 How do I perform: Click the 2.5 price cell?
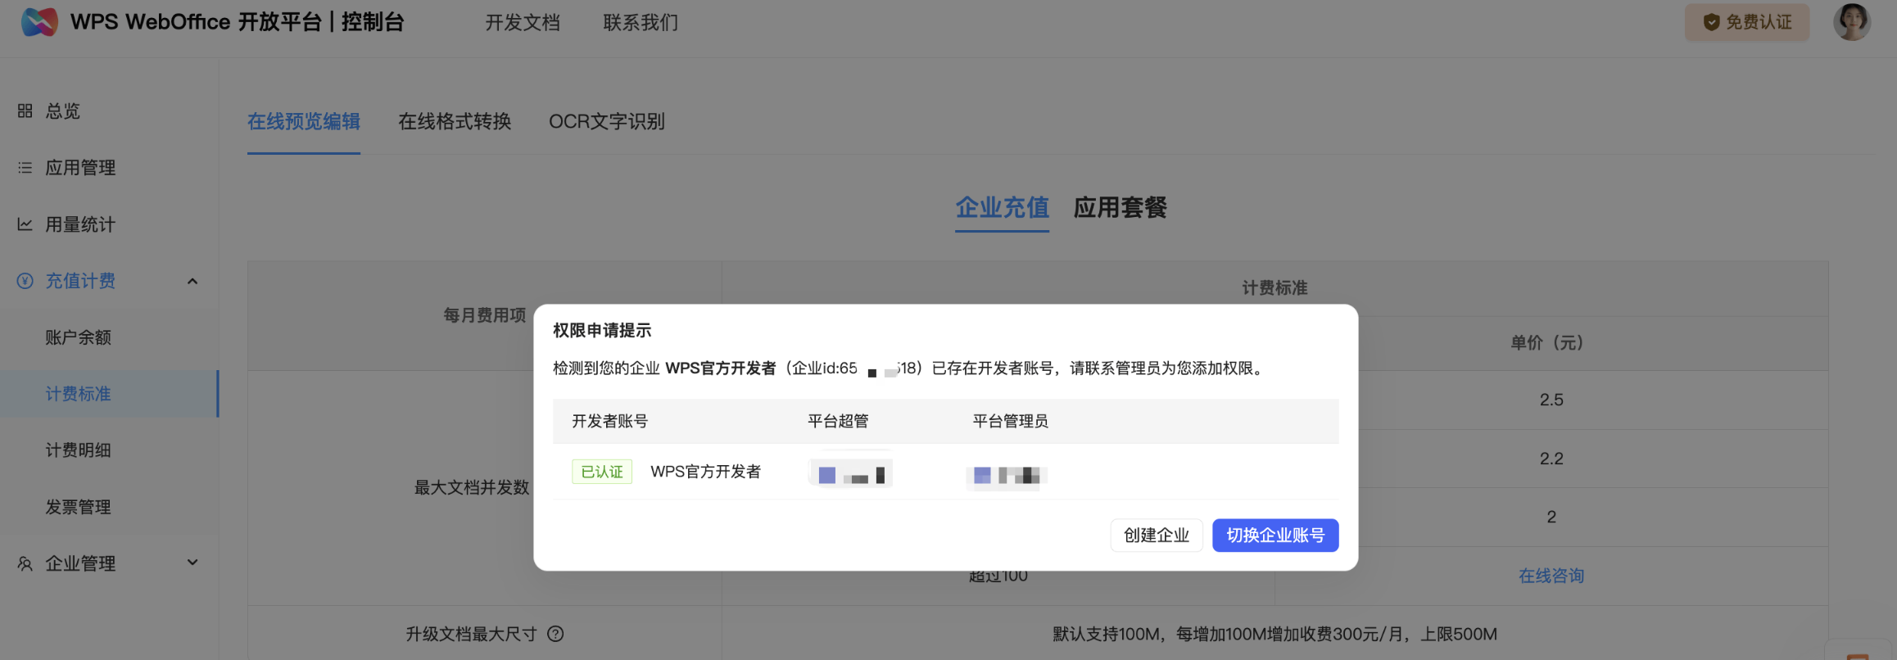(x=1551, y=400)
